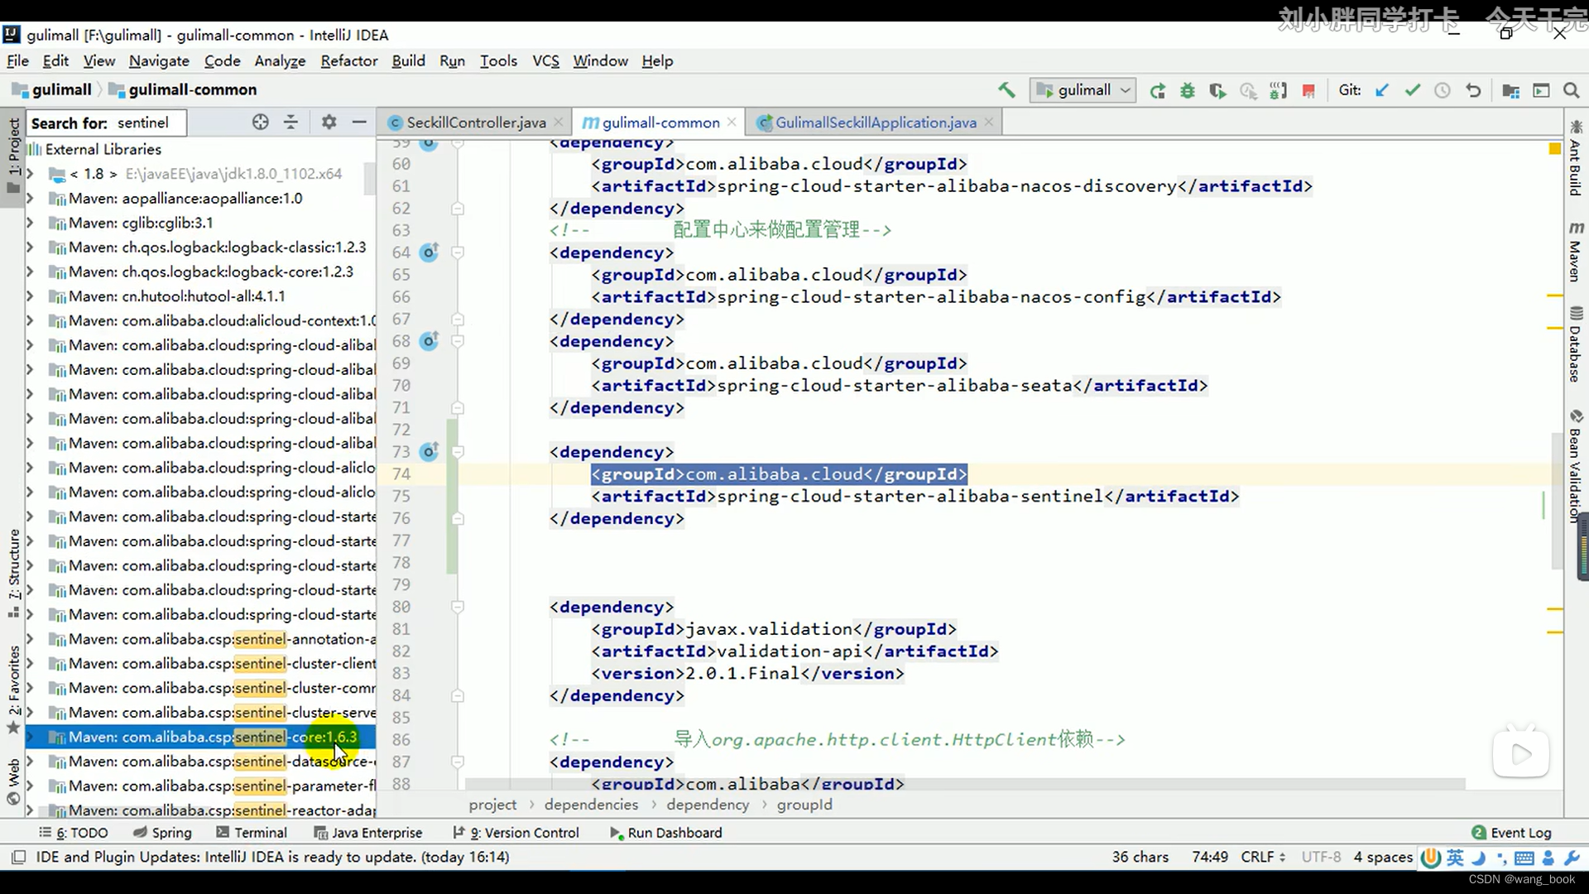The image size is (1589, 894).
Task: Expand the selected sentinel-core:1.6.3 node
Action: pyautogui.click(x=30, y=737)
